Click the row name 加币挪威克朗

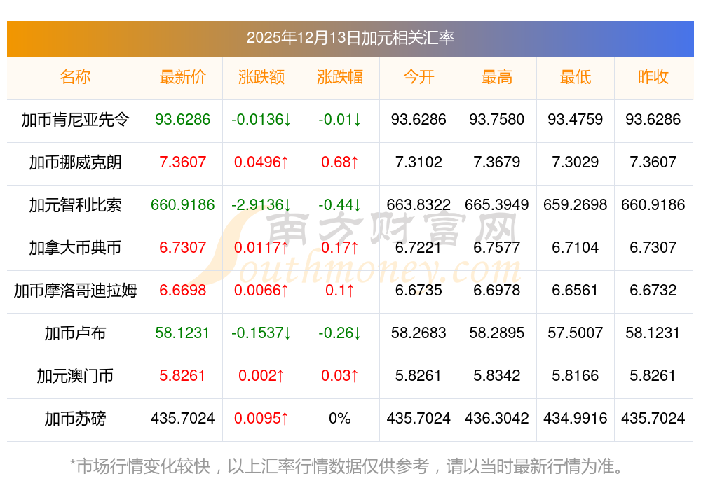pyautogui.click(x=75, y=162)
